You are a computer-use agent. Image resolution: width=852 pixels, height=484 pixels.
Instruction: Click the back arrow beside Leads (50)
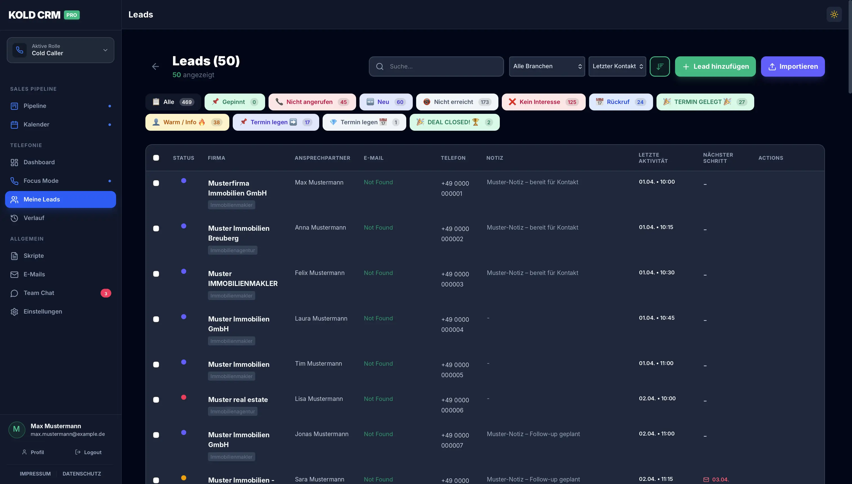155,66
